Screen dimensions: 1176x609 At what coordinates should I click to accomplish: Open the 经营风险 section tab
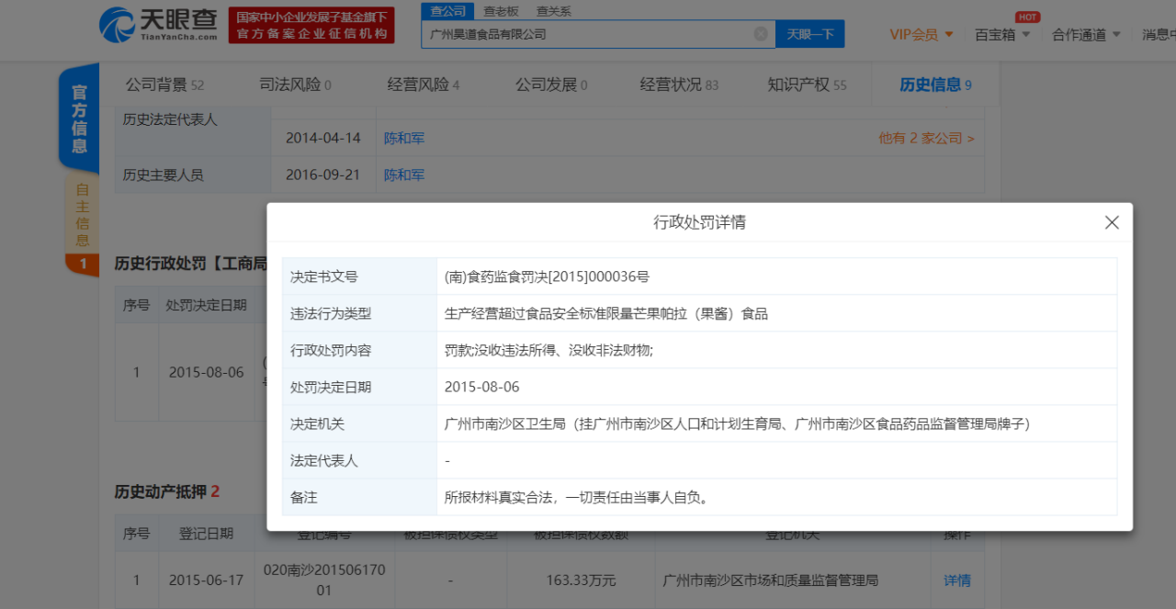coord(423,85)
